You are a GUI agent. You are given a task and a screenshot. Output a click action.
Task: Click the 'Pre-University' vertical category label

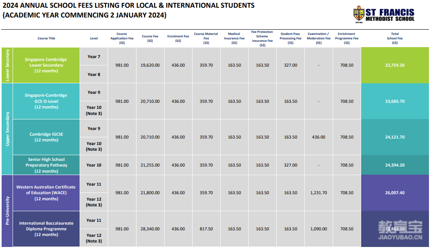click(x=7, y=210)
